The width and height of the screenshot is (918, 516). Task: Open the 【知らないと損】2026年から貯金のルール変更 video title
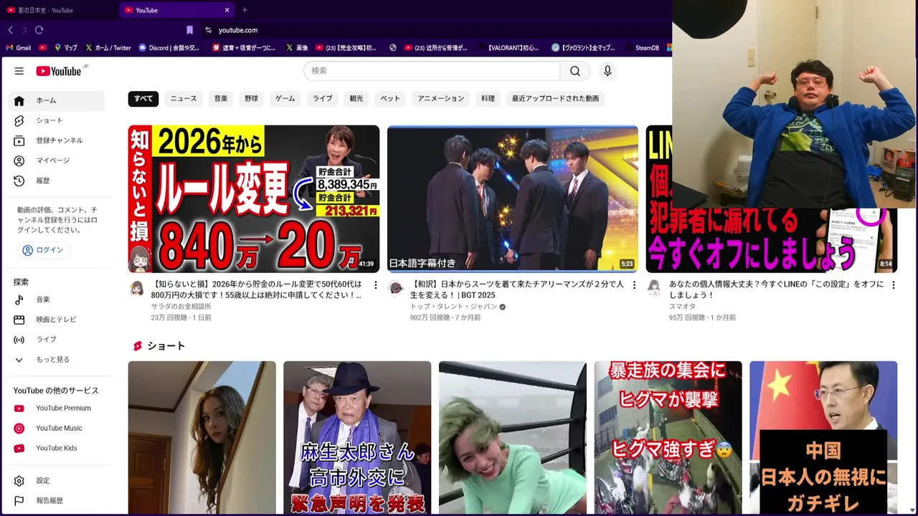[x=257, y=290]
